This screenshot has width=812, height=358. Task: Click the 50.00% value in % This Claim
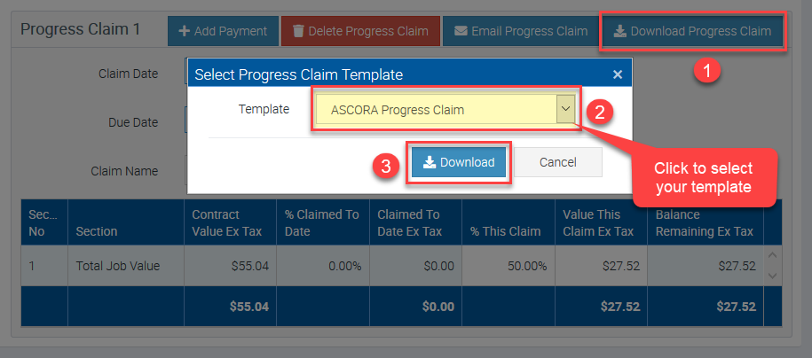point(526,265)
